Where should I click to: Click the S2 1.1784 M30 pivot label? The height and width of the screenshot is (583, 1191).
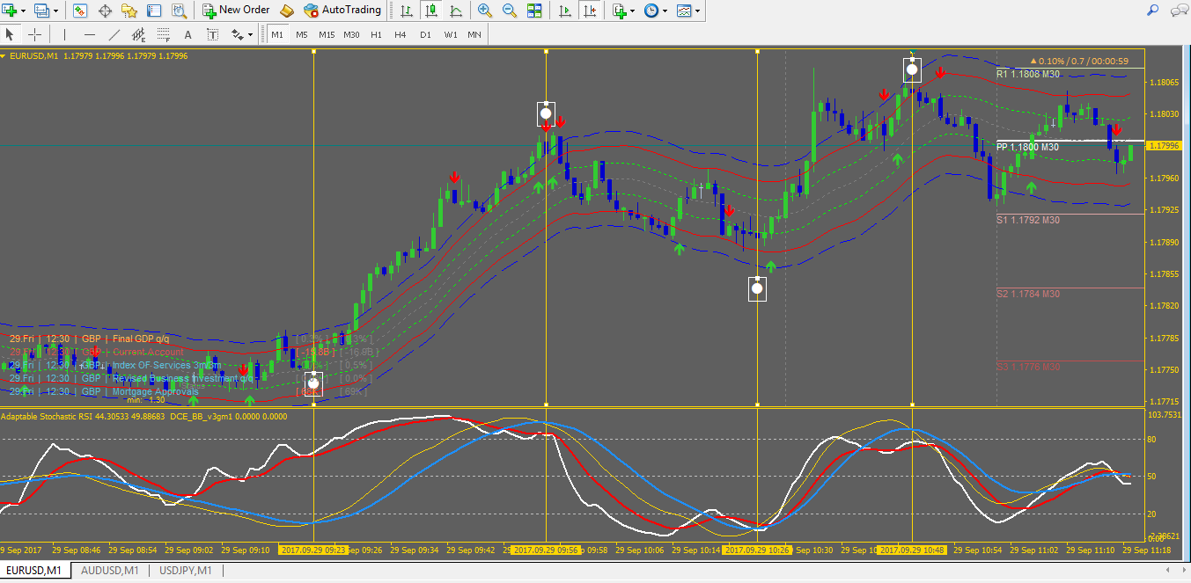point(1028,294)
